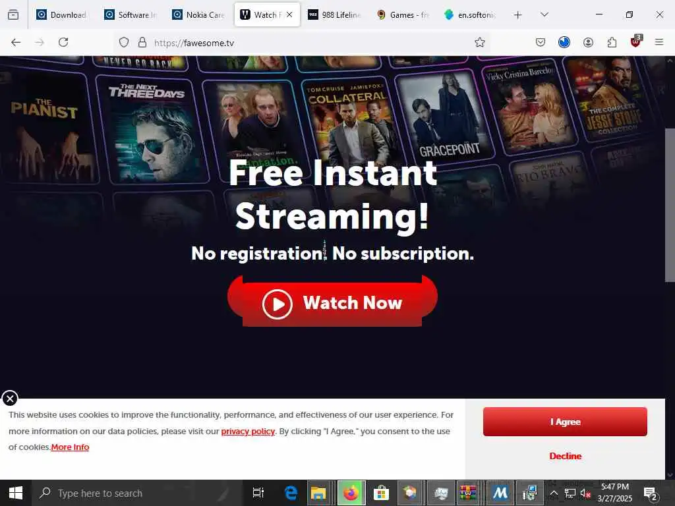Switch to the Software In tab
Viewport: 675px width, 506px height.
click(131, 14)
